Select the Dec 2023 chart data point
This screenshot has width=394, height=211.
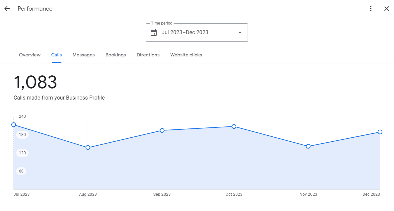380,132
